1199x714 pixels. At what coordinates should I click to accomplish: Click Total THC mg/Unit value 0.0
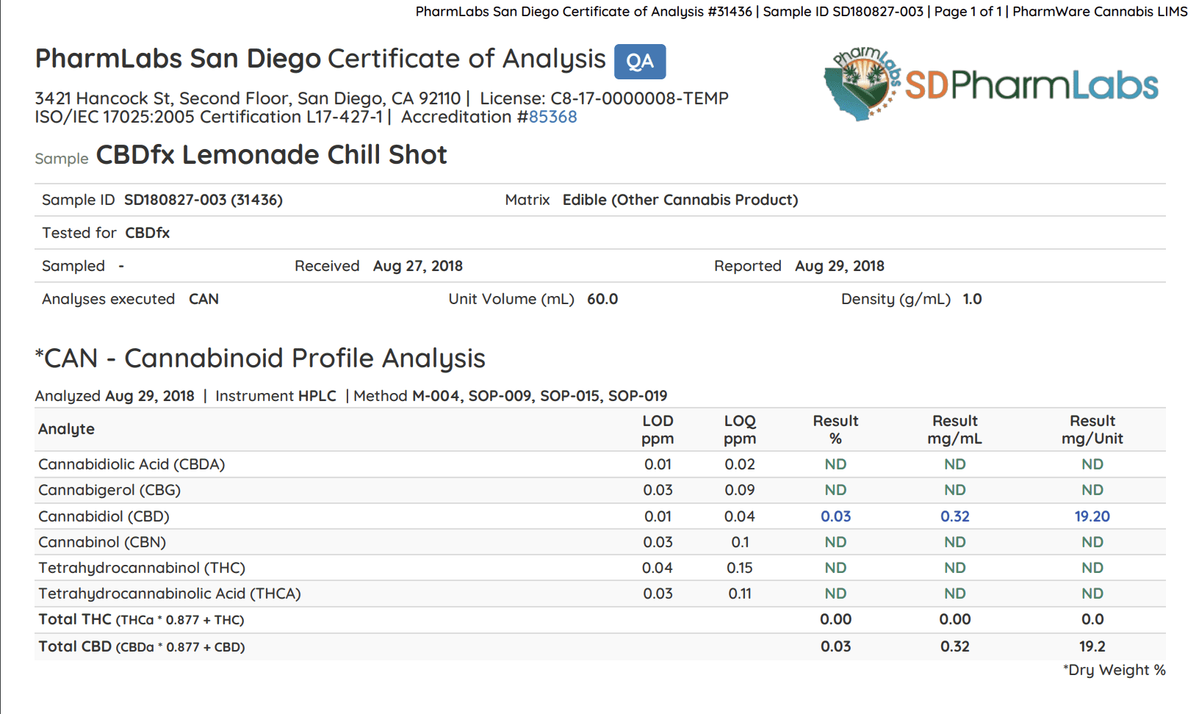point(1092,619)
